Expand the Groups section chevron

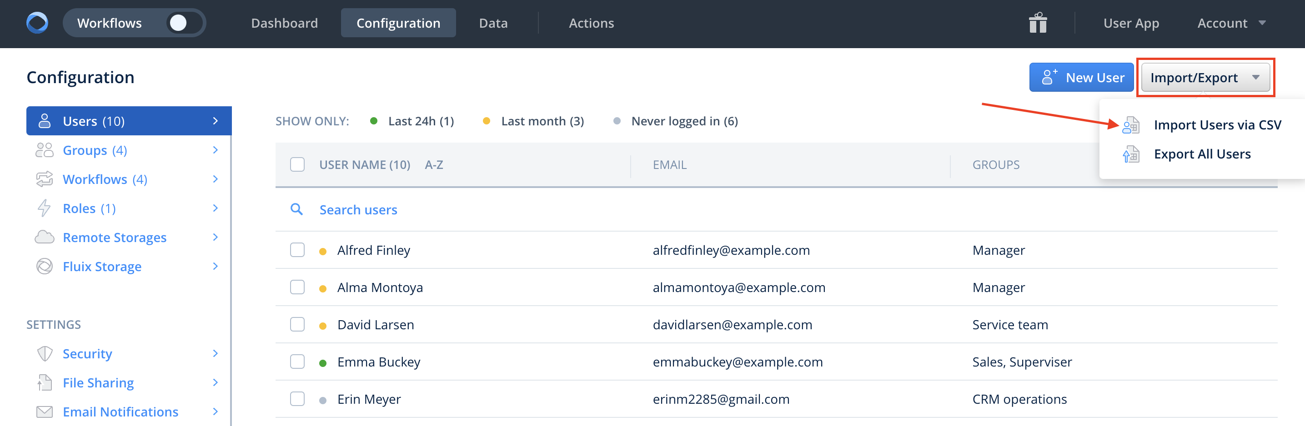pyautogui.click(x=216, y=150)
